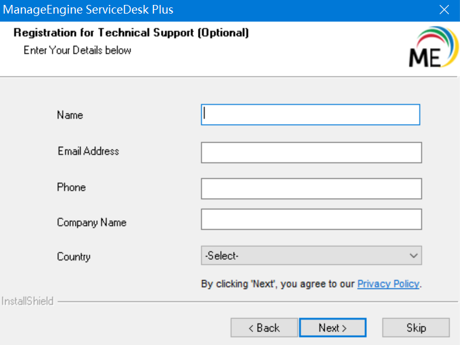Click the ManageEngine ME logo
This screenshot has height=345, width=460.
(432, 48)
